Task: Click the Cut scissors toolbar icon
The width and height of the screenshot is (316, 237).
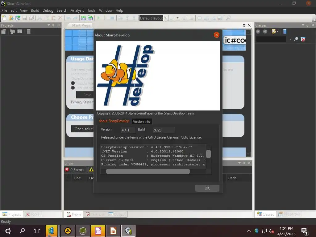Action: 40,18
